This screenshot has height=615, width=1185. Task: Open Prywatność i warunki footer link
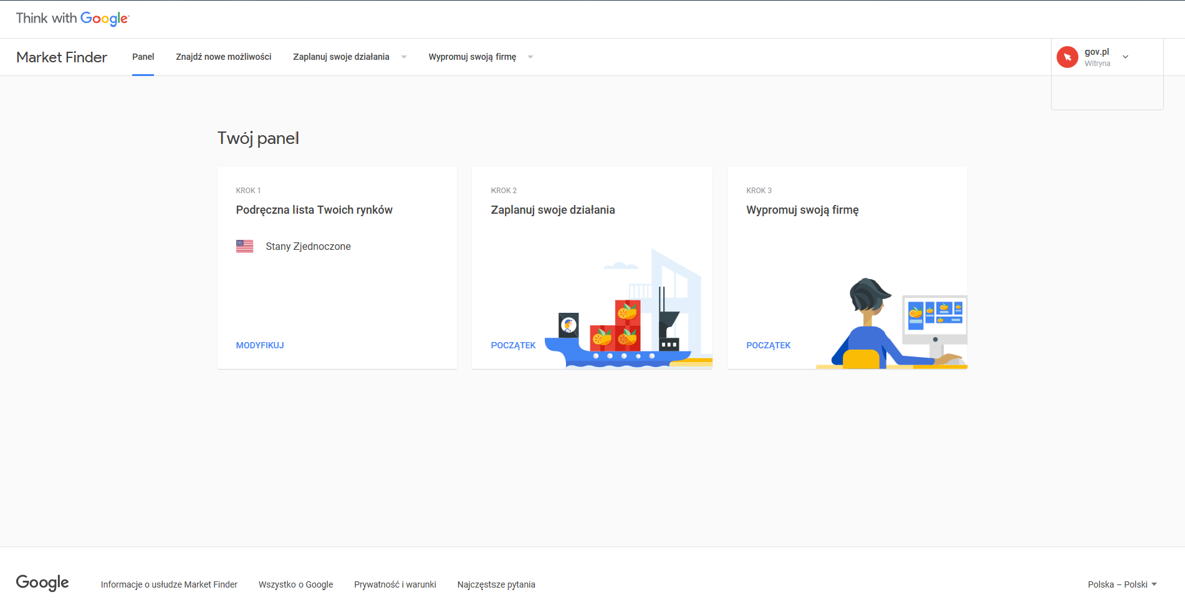pos(395,584)
